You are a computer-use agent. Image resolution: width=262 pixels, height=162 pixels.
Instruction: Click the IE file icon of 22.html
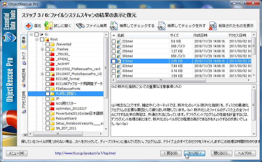[x=119, y=41]
